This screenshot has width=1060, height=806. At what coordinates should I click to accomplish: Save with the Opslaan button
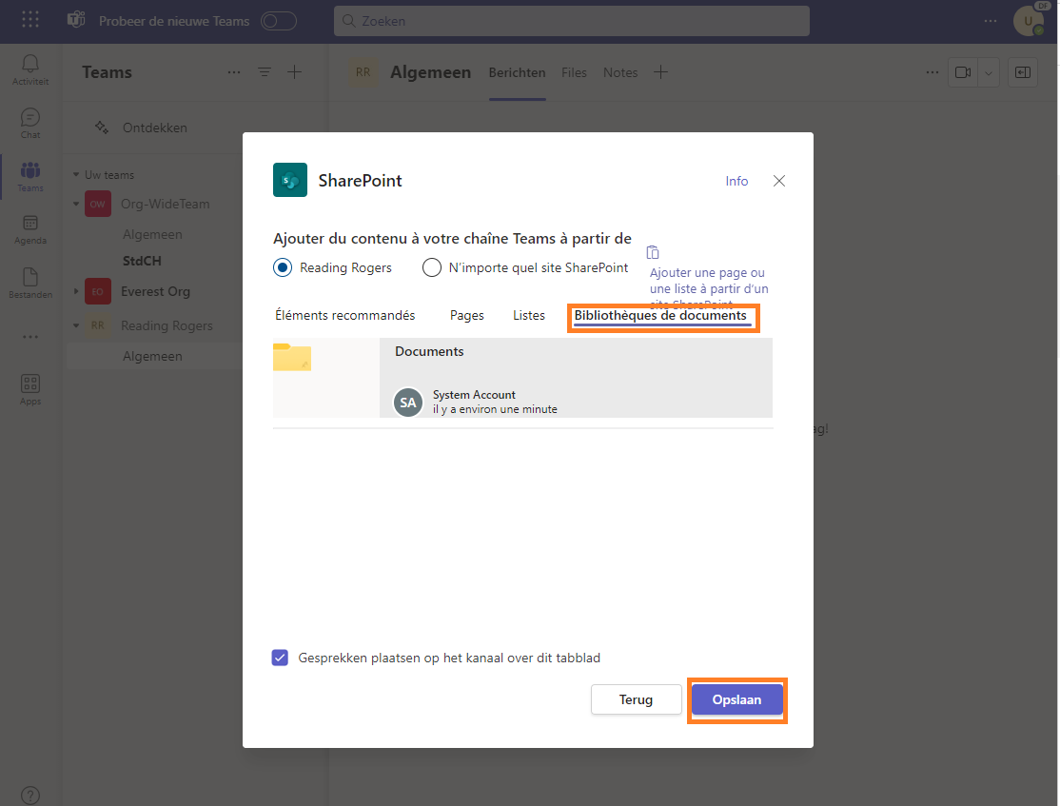pos(736,699)
